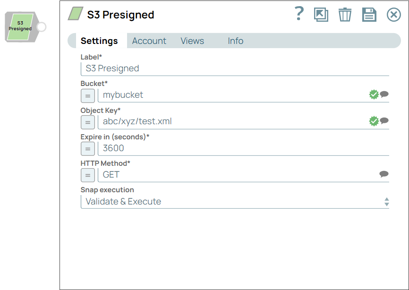Click the green validation badge beside Object Key
Screen dimensions: 409x290
(x=374, y=121)
